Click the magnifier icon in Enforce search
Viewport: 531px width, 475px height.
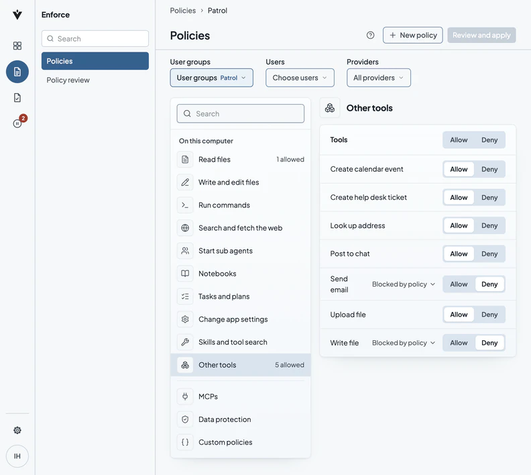50,39
